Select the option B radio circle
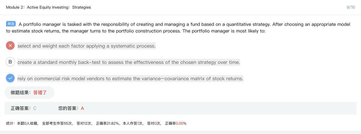This screenshot has height=134, width=361. pyautogui.click(x=10, y=62)
